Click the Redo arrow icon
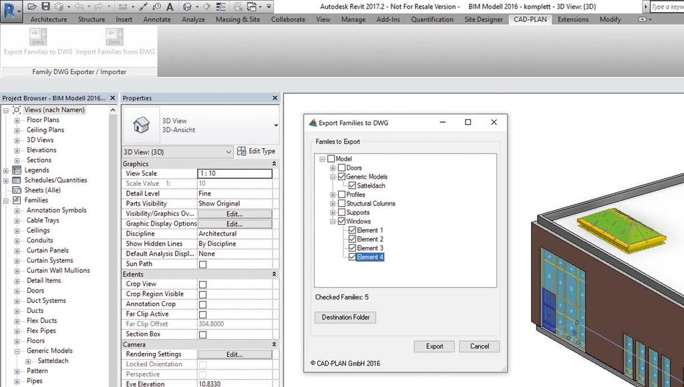The width and height of the screenshot is (684, 387). [x=99, y=7]
